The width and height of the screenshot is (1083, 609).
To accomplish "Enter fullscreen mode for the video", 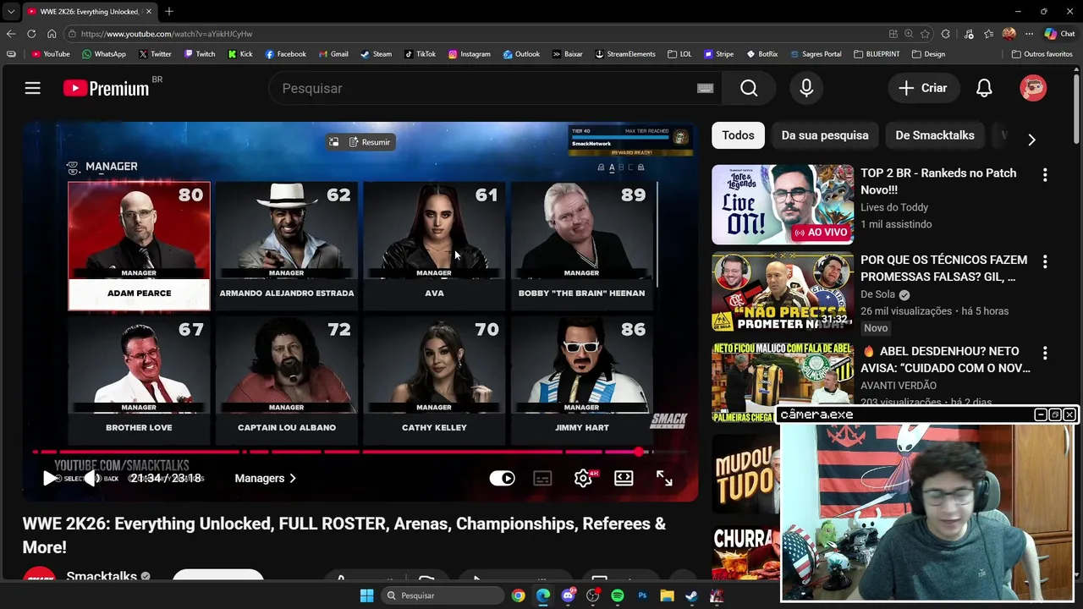I will click(x=664, y=478).
